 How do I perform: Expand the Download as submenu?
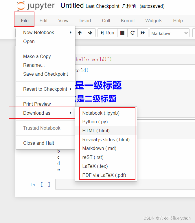[x=46, y=113]
